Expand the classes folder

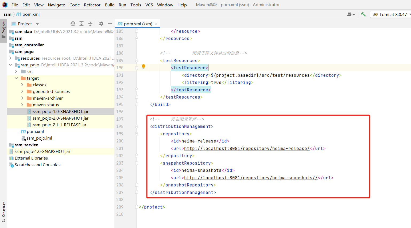pyautogui.click(x=22, y=85)
